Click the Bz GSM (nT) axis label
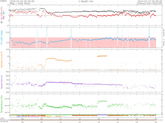Viewport: 165px width, 123px height. coord(2,13)
